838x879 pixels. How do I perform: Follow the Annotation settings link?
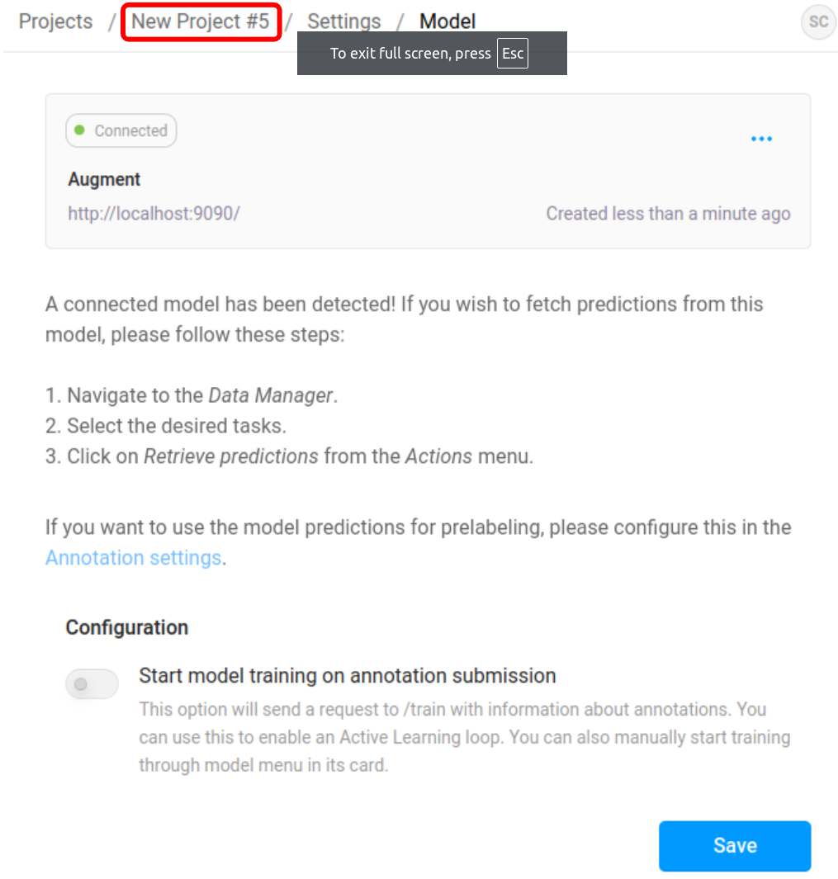134,557
